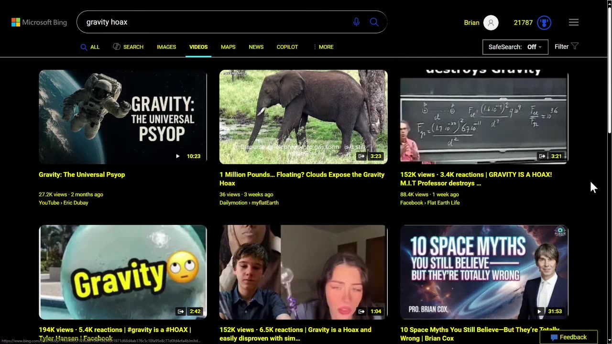Screen dimensions: 612x344
Task: Play icon on Universal Psyop thumbnail
Action: click(x=178, y=156)
